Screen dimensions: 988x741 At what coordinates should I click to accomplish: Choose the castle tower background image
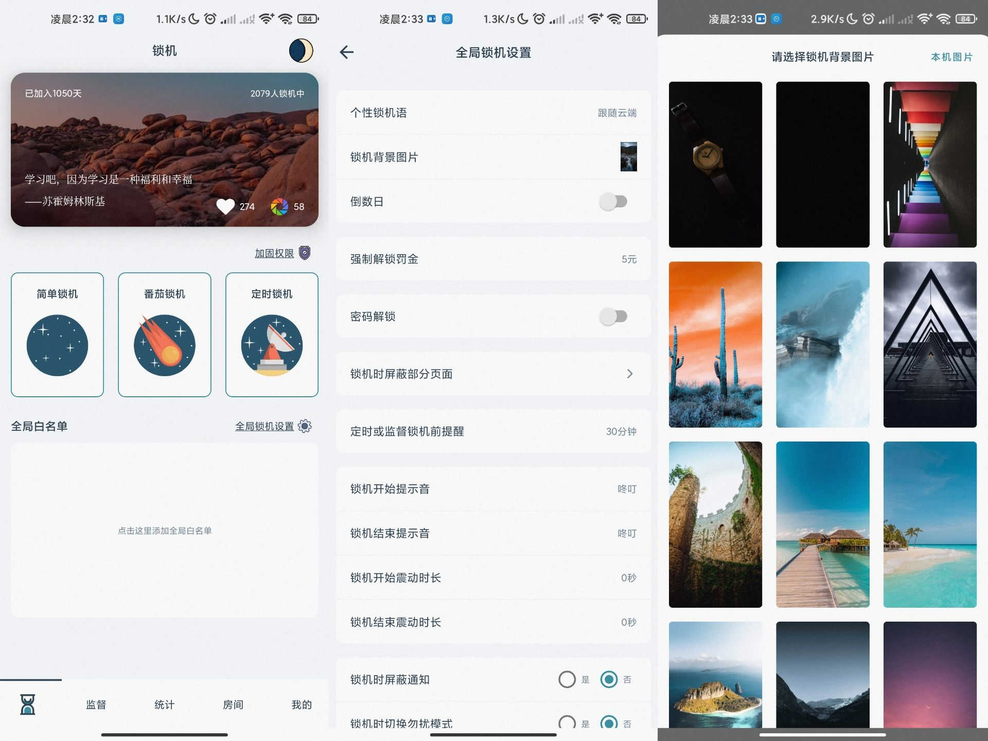coord(715,524)
